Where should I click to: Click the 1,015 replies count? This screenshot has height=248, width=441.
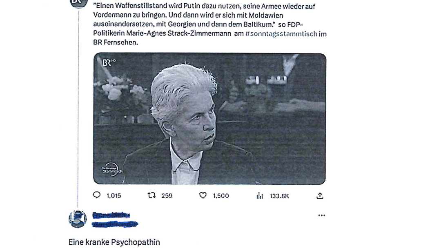(x=114, y=196)
